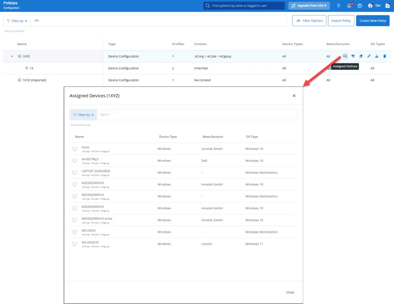Open the notifications bell icon
Image resolution: width=394 pixels, height=304 pixels.
click(349, 6)
